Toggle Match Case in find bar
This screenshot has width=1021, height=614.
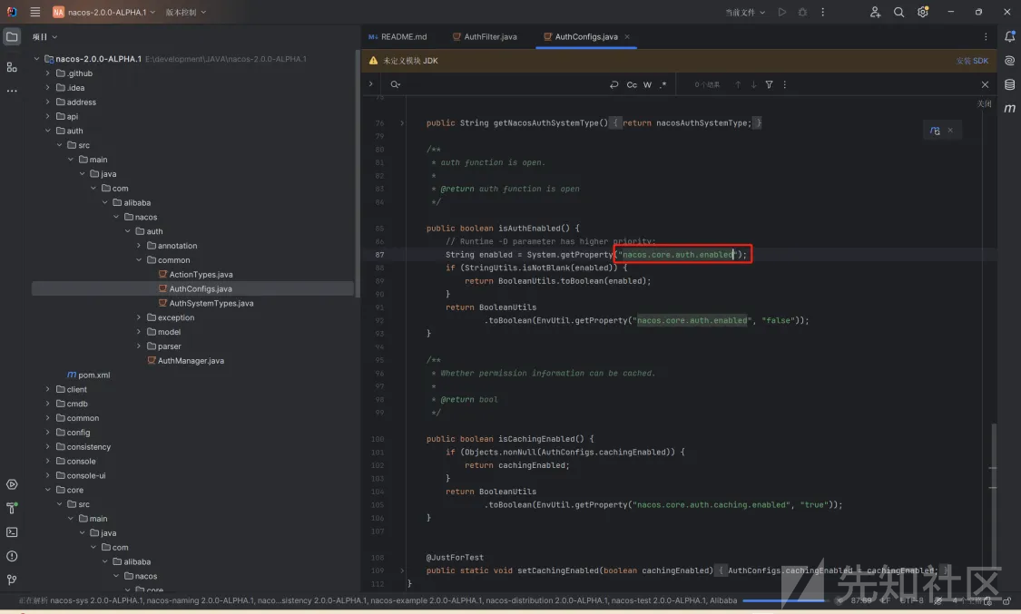tap(632, 84)
